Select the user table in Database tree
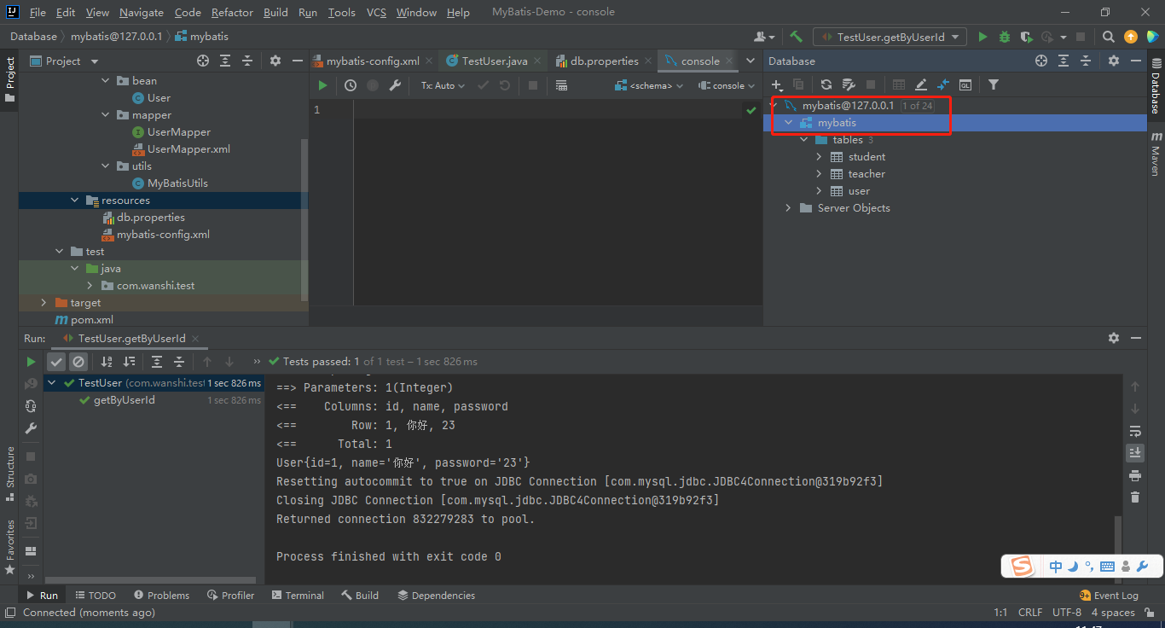Image resolution: width=1165 pixels, height=628 pixels. (x=859, y=191)
